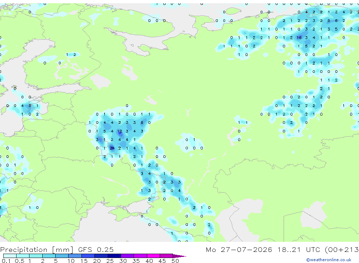359x263 pixels.
Task: Click the legend swatch between 5 and 10
Action: tap(62, 256)
